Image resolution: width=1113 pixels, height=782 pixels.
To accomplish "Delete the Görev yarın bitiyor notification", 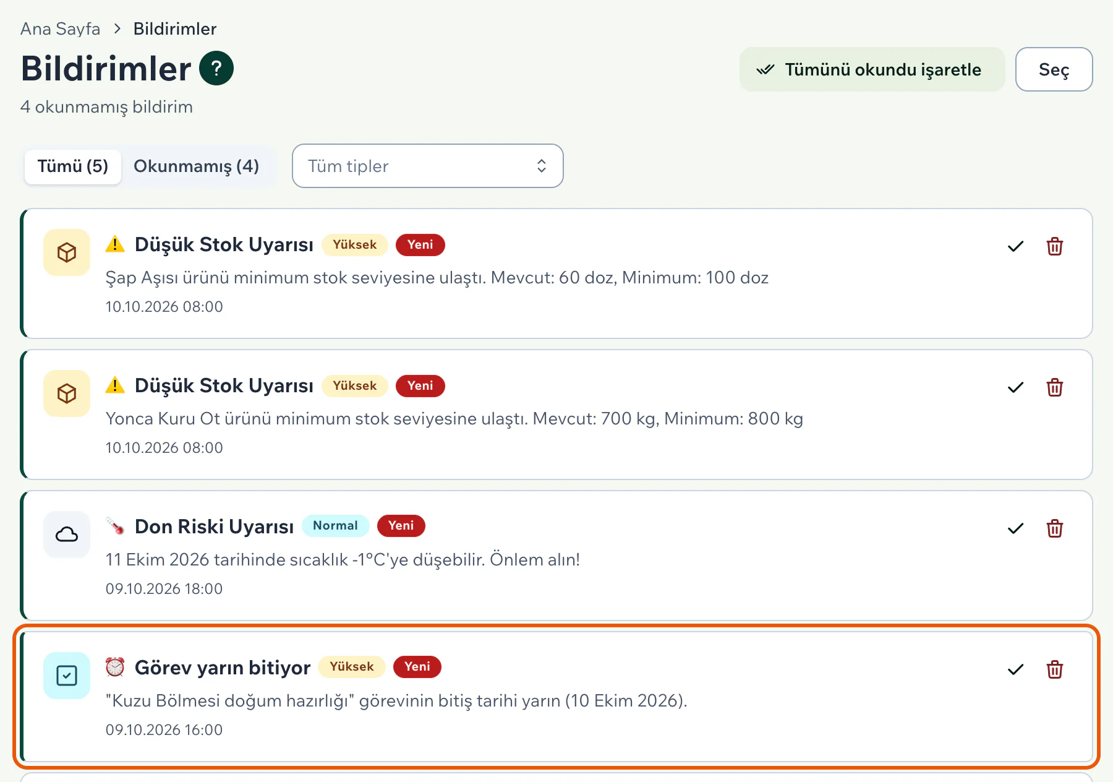I will 1055,669.
